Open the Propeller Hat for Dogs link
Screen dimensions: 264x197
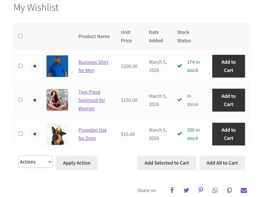pyautogui.click(x=92, y=134)
